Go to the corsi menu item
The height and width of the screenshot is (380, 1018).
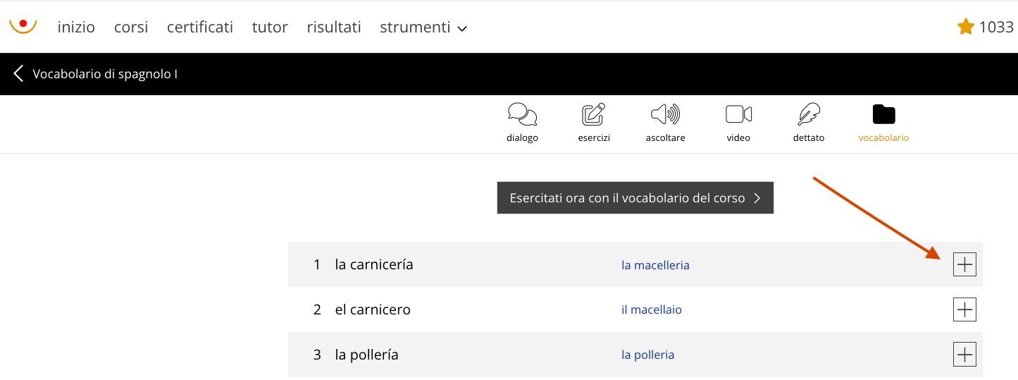(131, 27)
